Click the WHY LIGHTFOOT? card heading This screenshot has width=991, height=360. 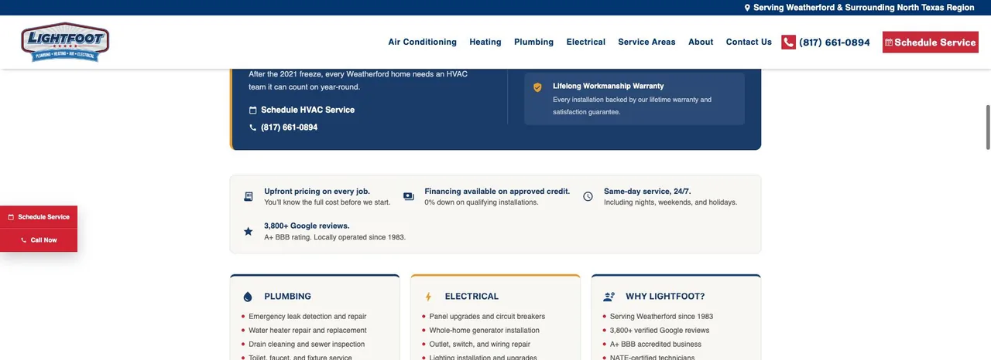665,297
